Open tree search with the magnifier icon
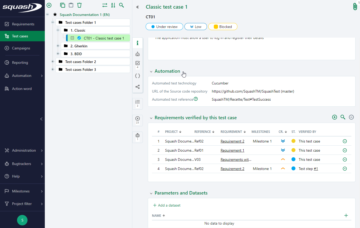The width and height of the screenshot is (360, 228). [121, 5]
